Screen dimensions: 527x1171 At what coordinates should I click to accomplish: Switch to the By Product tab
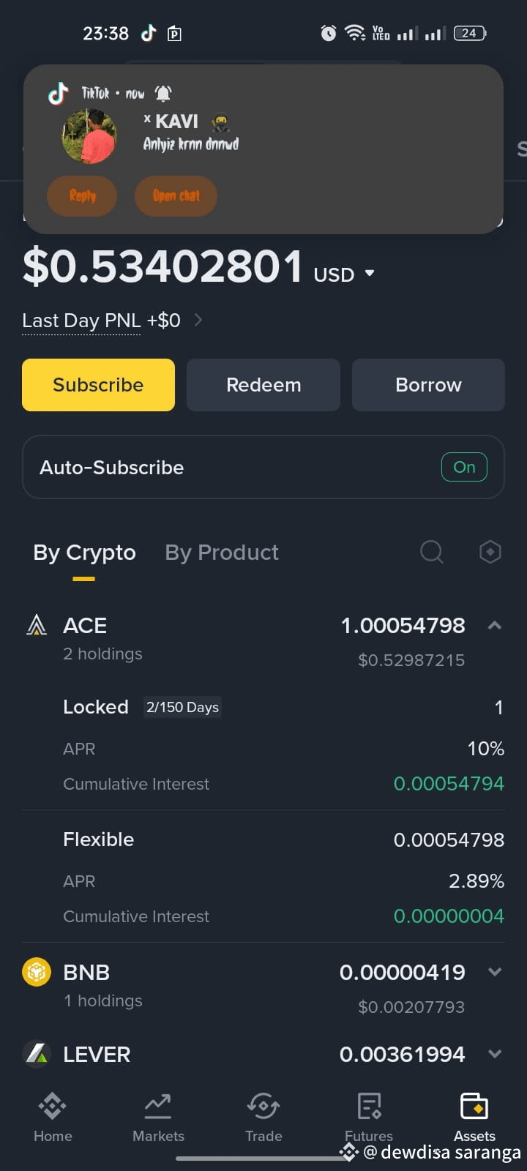[x=222, y=552]
